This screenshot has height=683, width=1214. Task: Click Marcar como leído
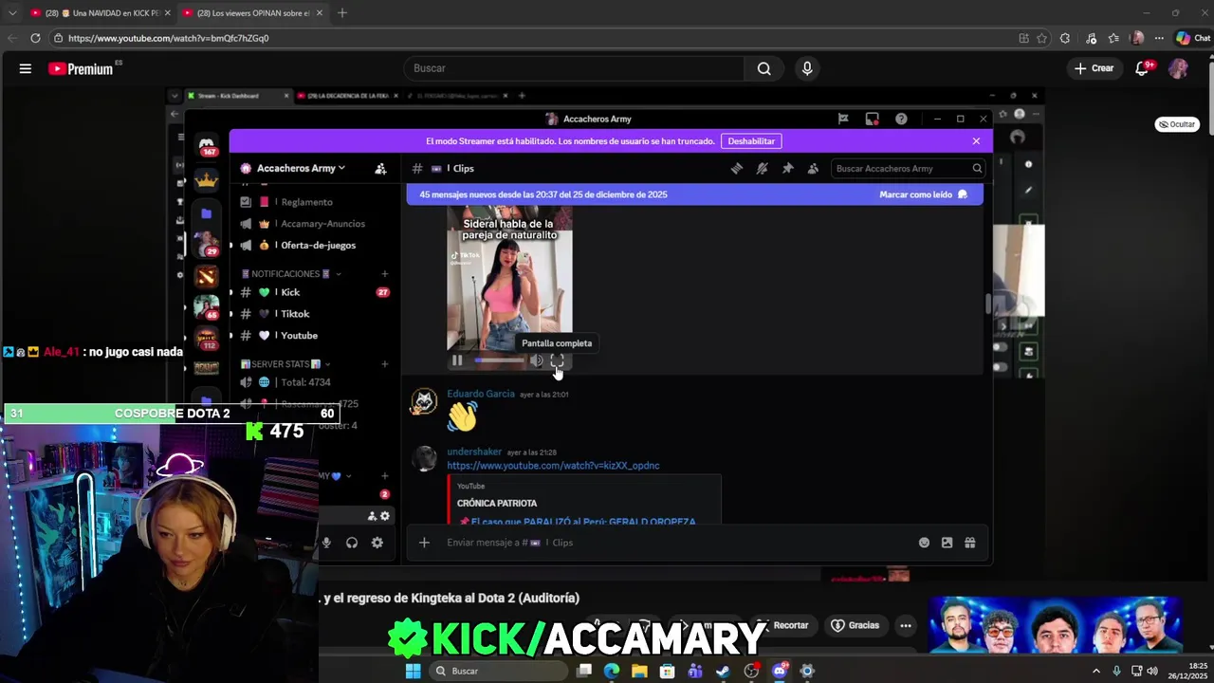tap(923, 194)
